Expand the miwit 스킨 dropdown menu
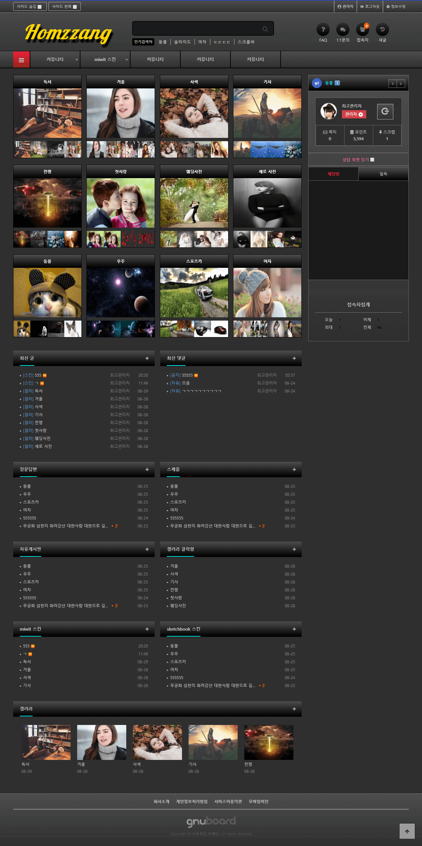Viewport: 422px width, 846px height. click(127, 60)
